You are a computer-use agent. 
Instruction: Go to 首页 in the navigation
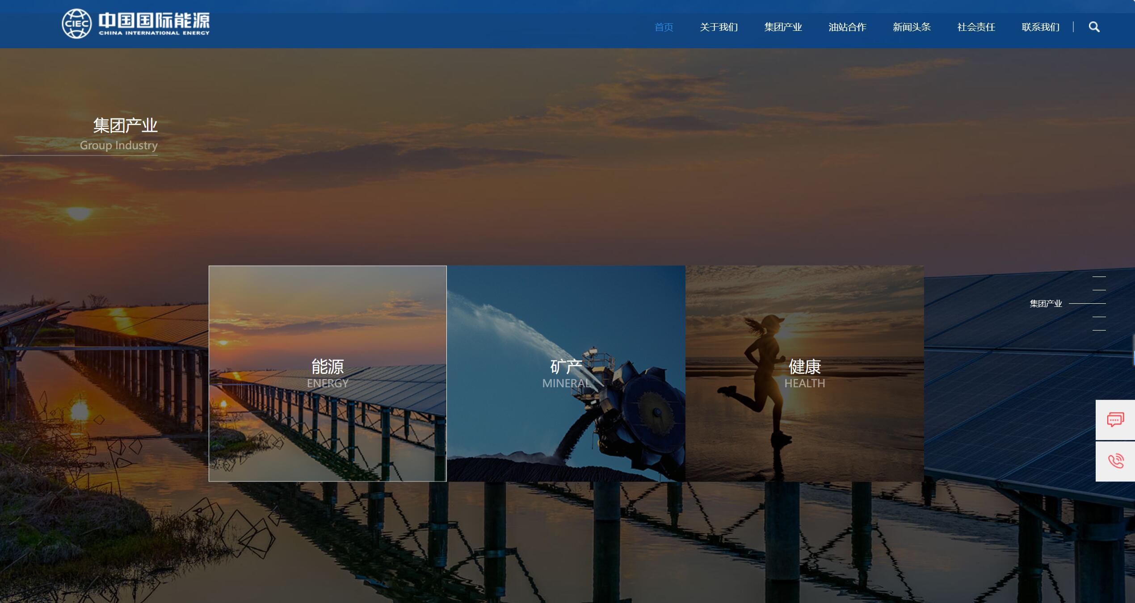[x=664, y=27]
